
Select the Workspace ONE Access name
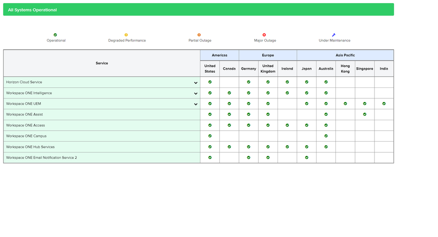[25, 125]
